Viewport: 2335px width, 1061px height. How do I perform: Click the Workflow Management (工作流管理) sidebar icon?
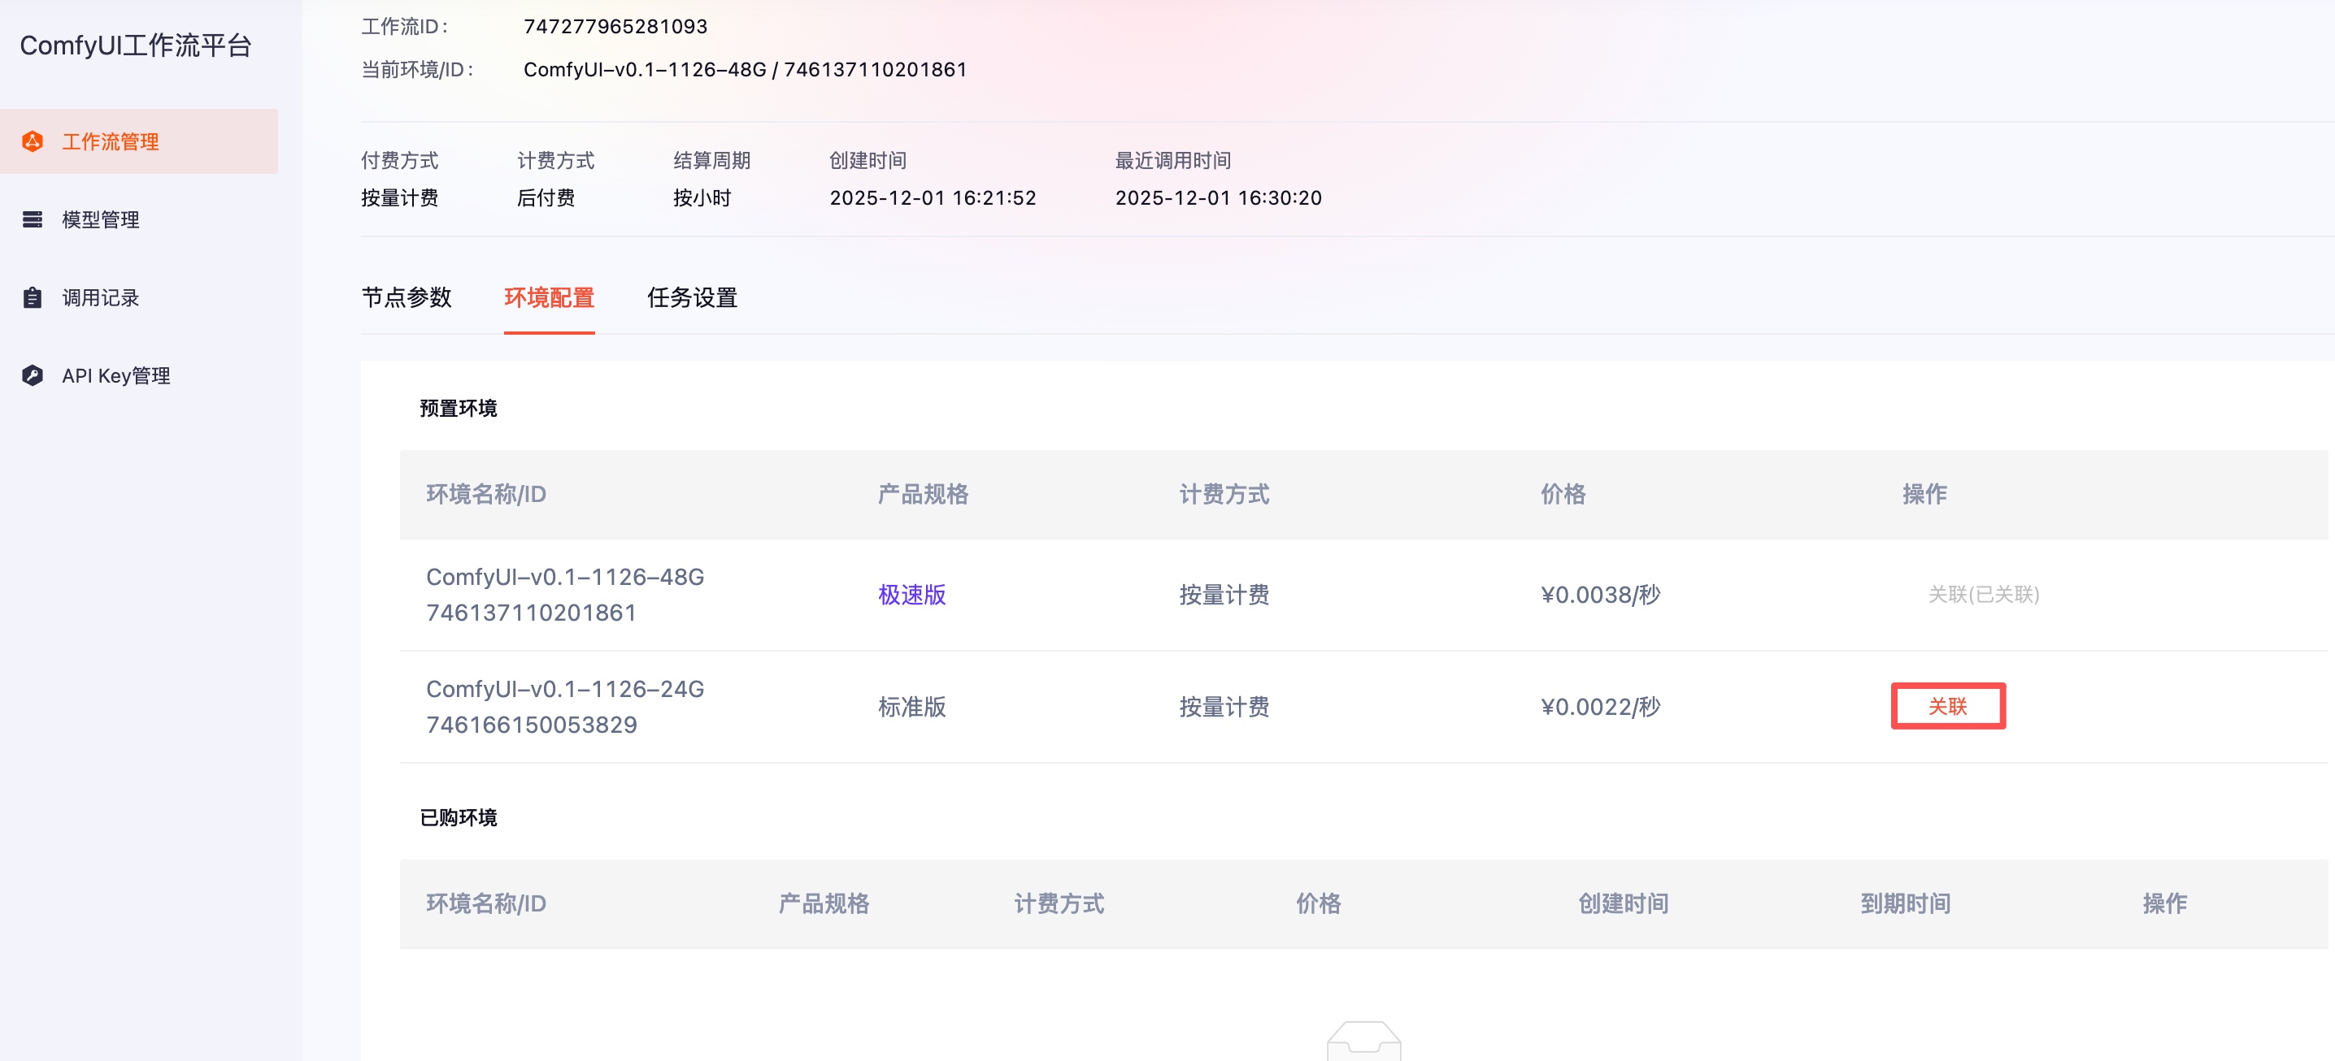pyautogui.click(x=33, y=141)
